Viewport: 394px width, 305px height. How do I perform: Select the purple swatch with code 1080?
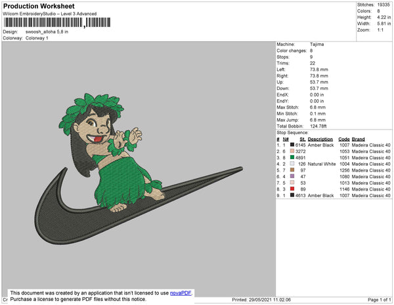(292, 176)
